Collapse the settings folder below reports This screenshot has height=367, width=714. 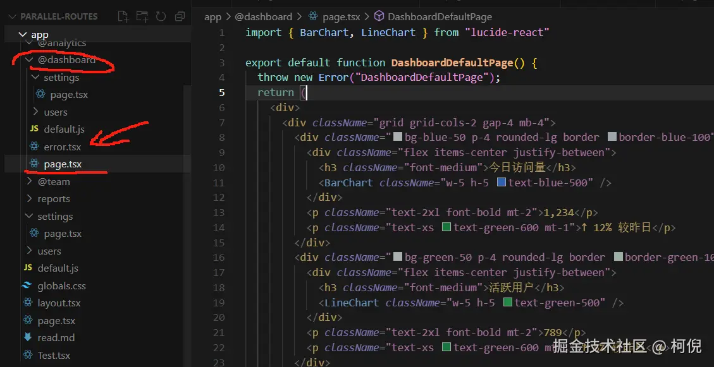(x=29, y=216)
